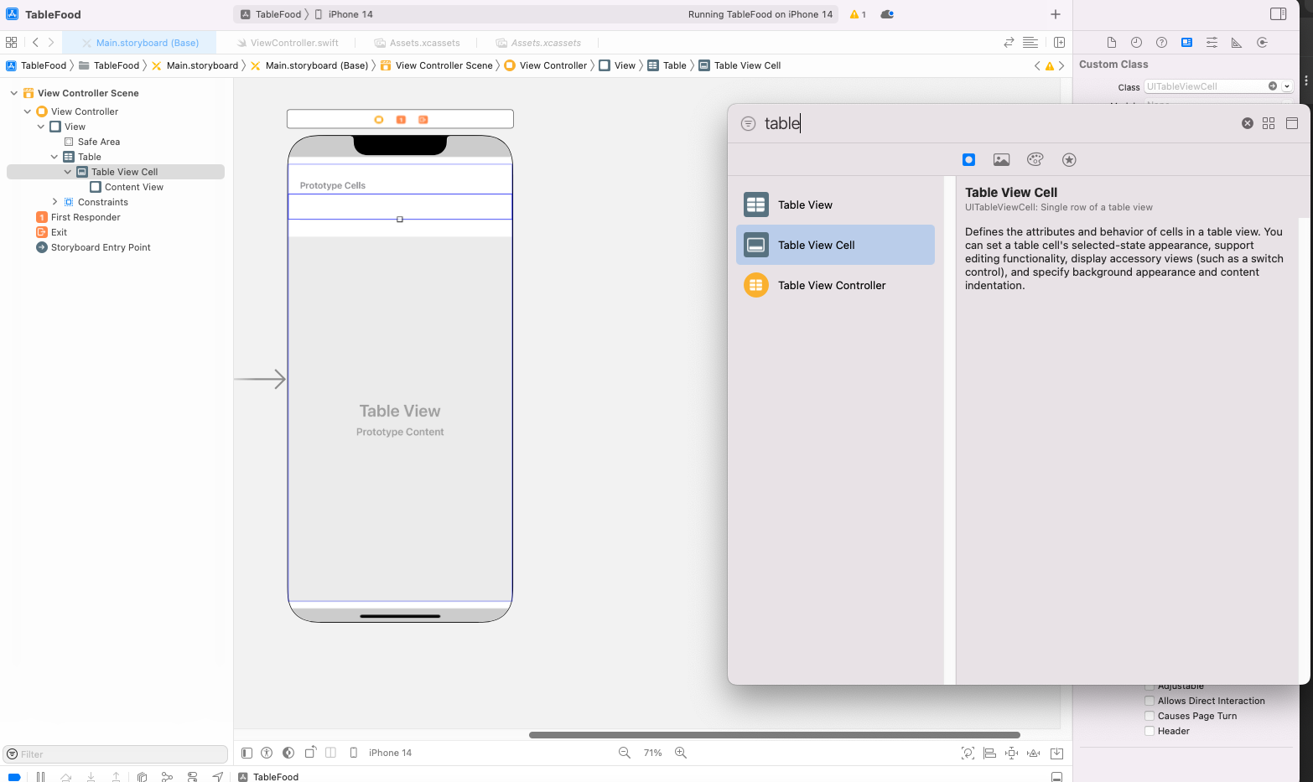This screenshot has width=1313, height=782.
Task: Select the Main.storyboard (Base) tab
Action: point(141,43)
